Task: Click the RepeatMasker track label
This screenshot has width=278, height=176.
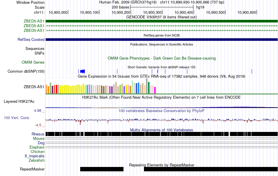Action: point(32,169)
